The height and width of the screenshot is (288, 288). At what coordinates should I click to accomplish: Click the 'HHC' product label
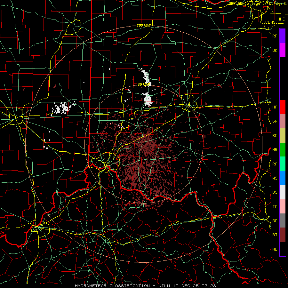click(281, 19)
